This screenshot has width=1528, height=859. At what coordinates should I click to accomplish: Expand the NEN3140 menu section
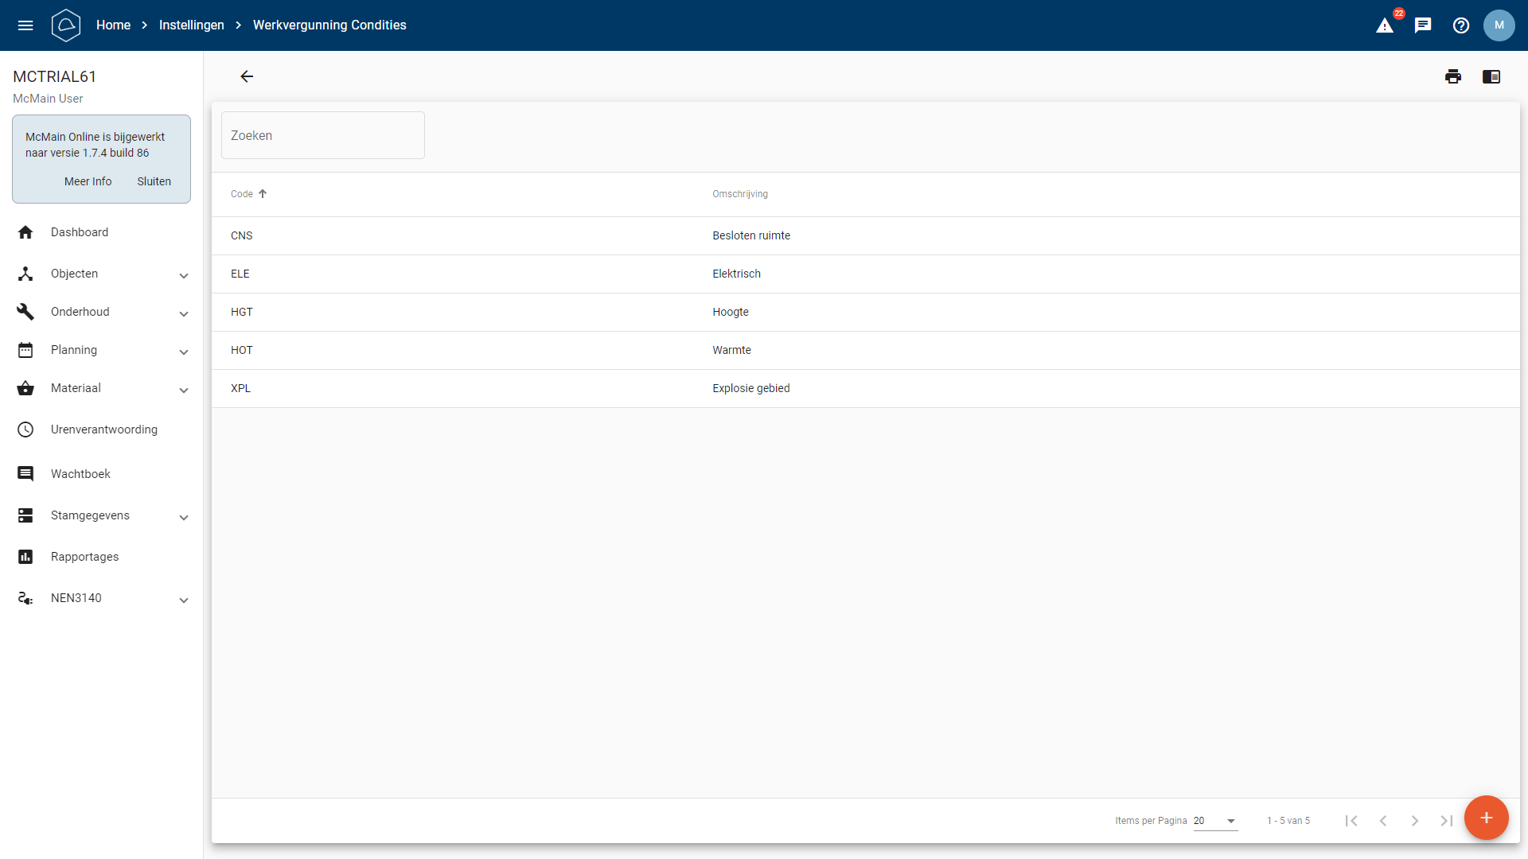click(102, 598)
